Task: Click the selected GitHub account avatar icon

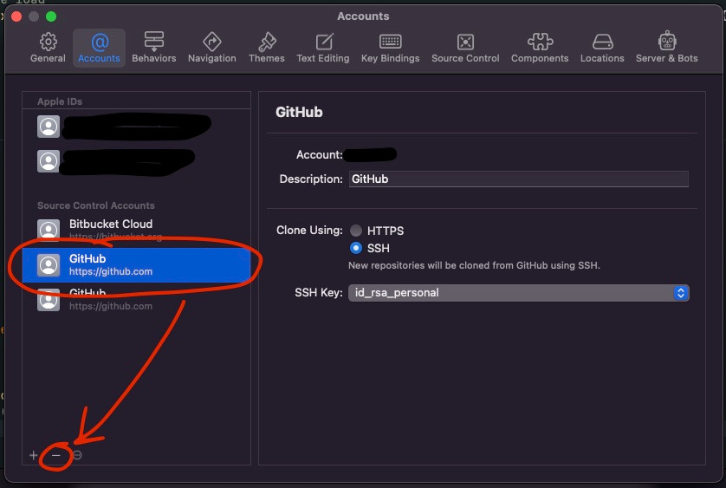Action: 49,265
